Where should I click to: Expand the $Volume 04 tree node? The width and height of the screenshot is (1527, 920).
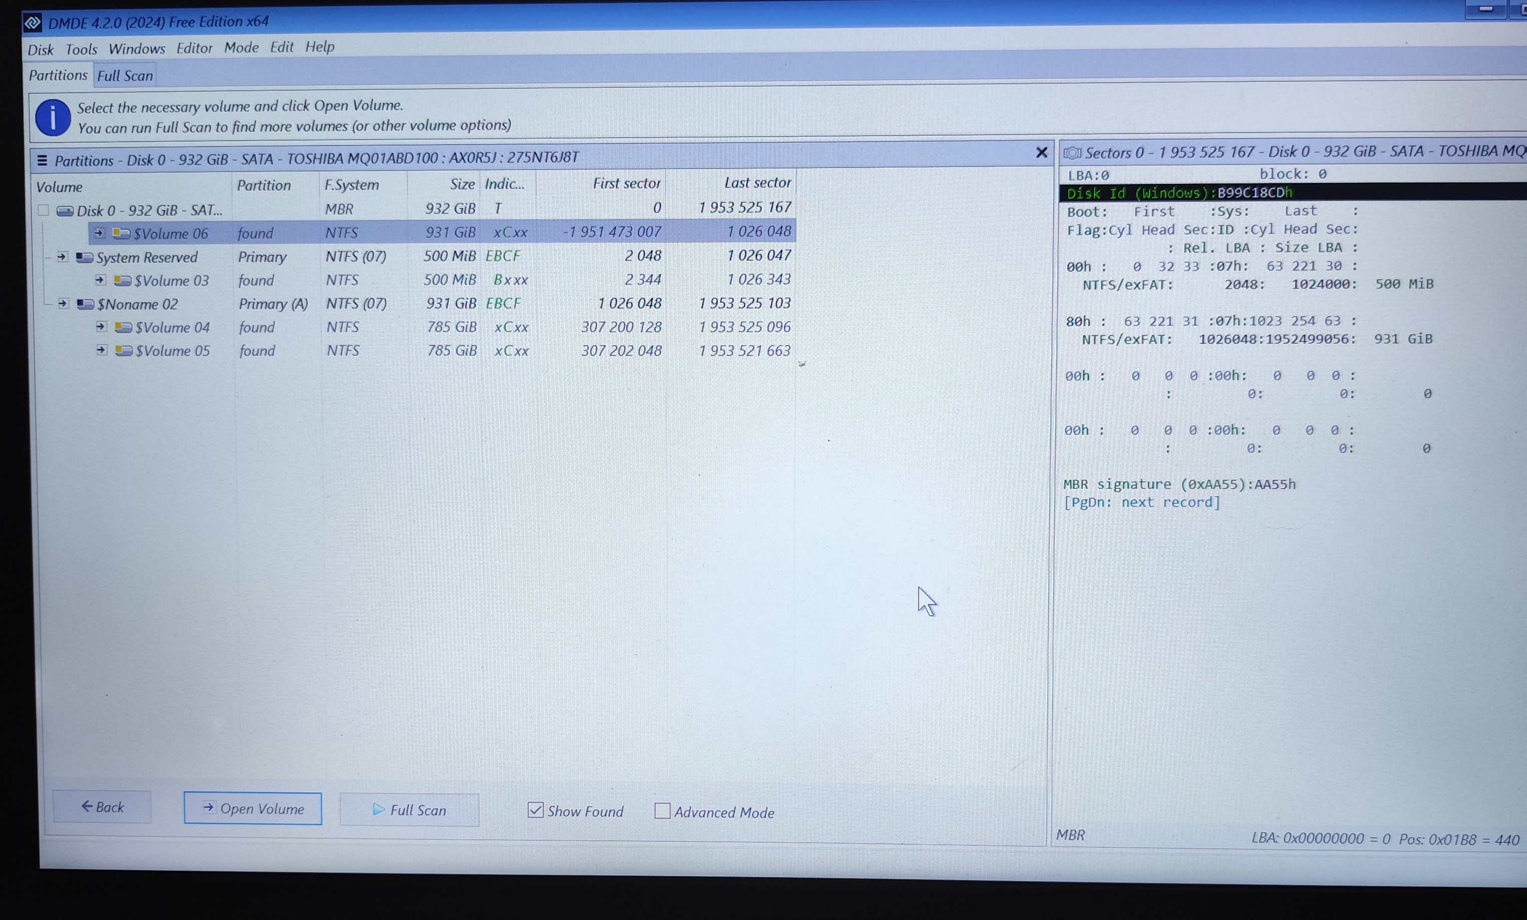click(101, 326)
